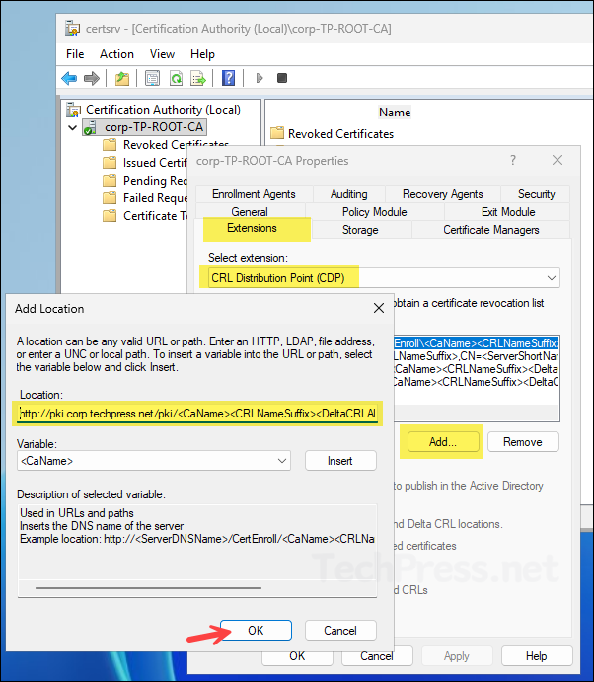Click the corp-TP-ROOT-CA server icon in tree
The width and height of the screenshot is (594, 682).
click(x=90, y=128)
